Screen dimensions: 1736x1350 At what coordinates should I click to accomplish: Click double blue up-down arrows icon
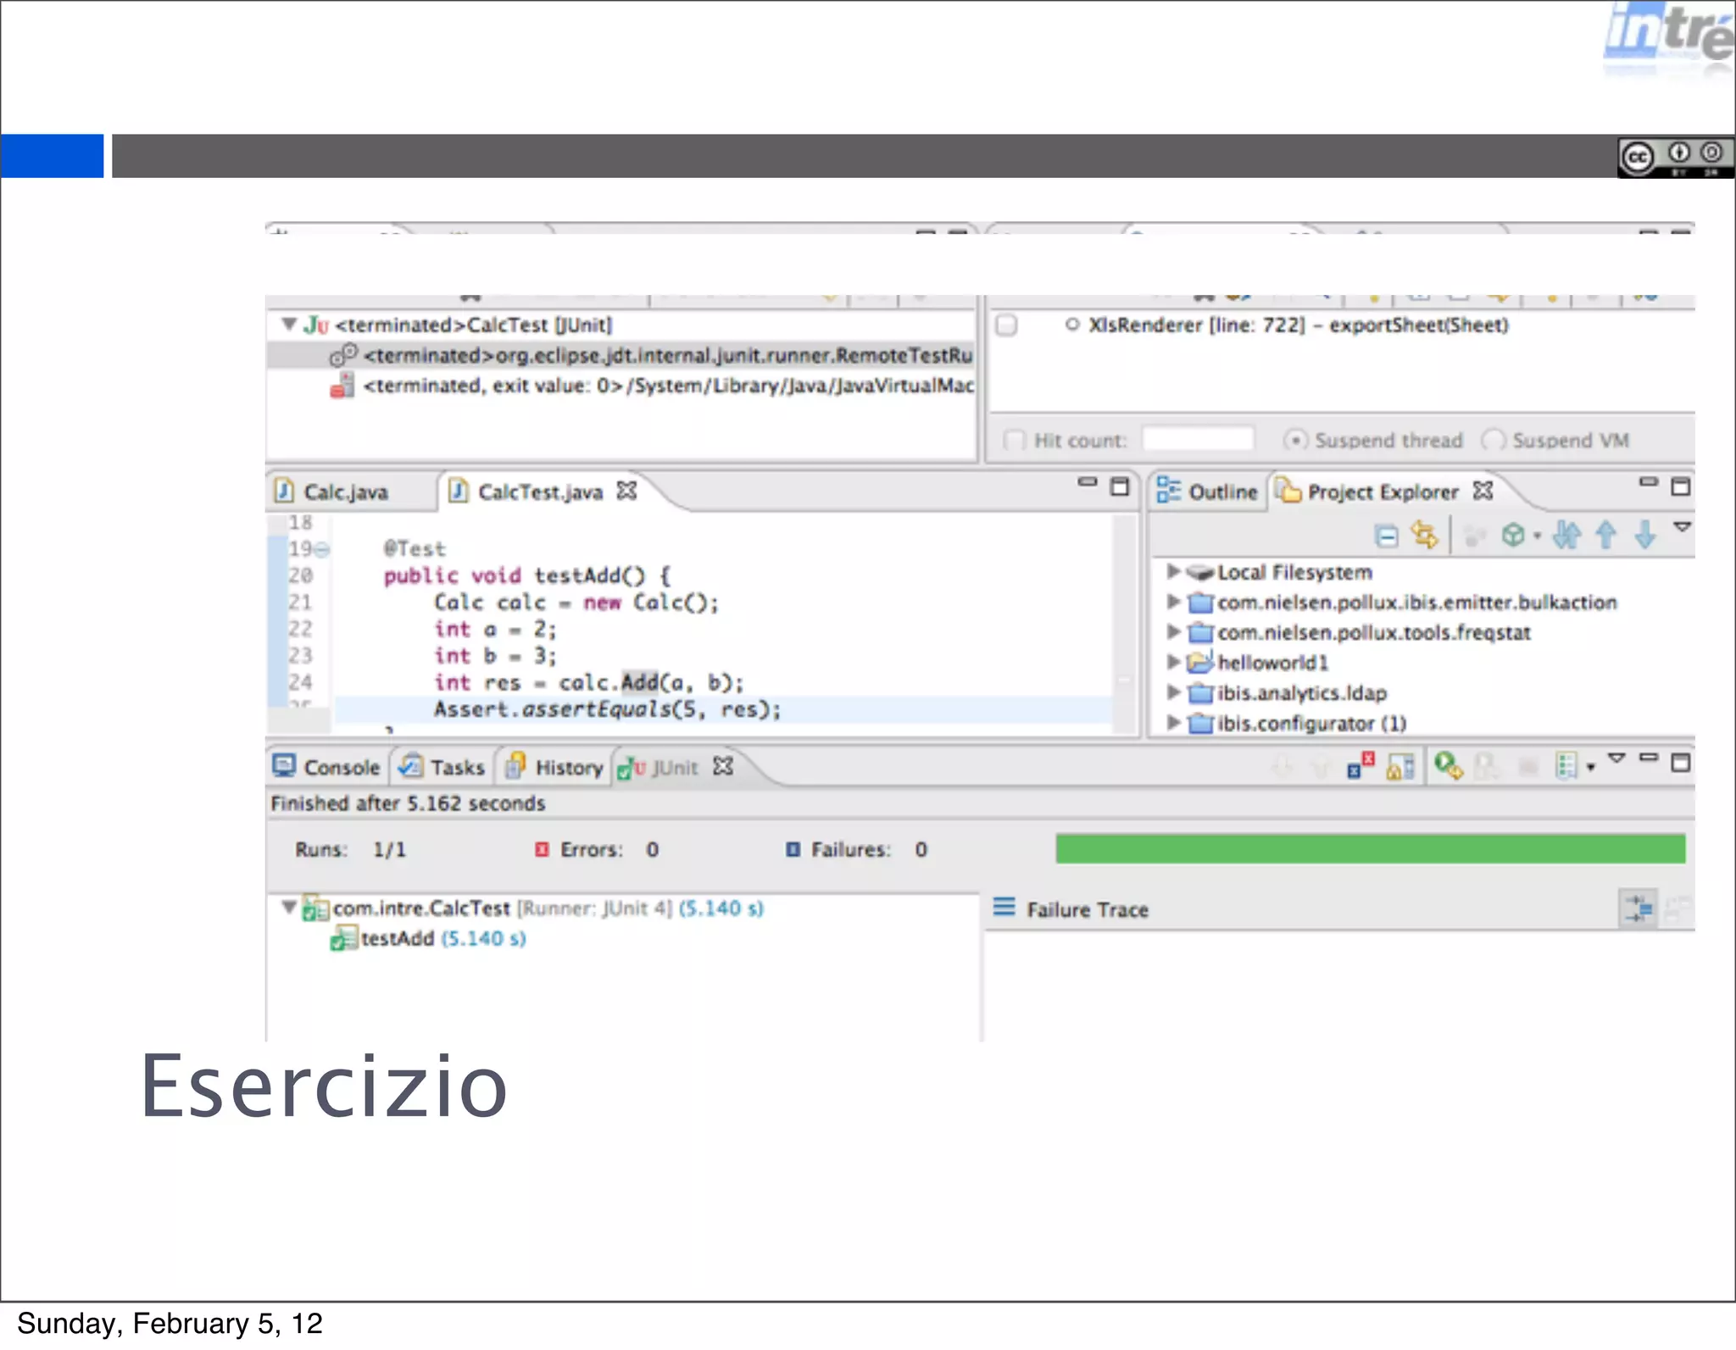[1566, 535]
